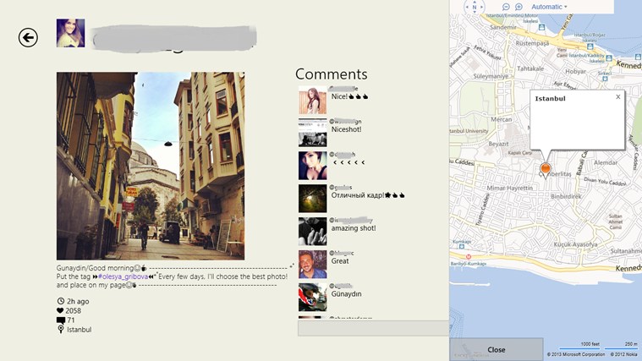The width and height of the screenshot is (642, 361).
Task: Click the 71 comments count
Action: point(71,320)
